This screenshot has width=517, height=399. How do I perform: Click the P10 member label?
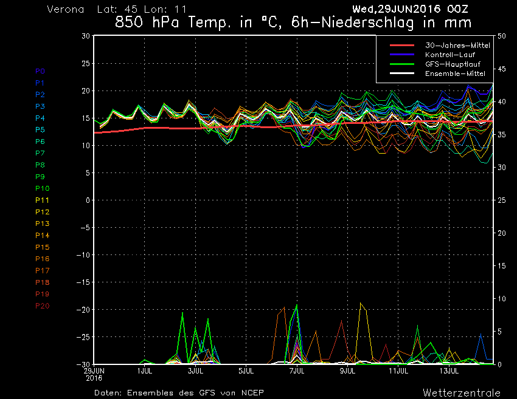tap(42, 188)
